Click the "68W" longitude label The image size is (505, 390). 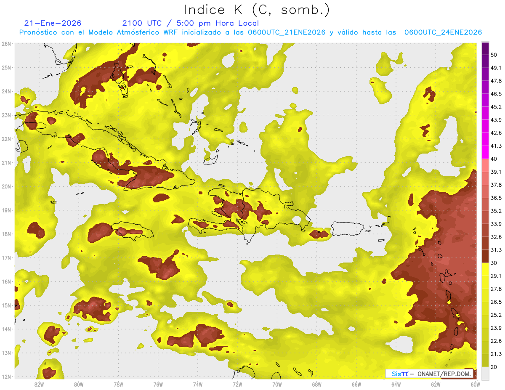[317, 384]
